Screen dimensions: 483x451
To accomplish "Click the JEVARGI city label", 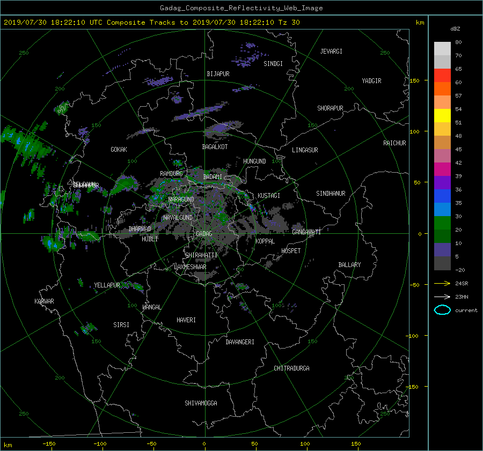I will pyautogui.click(x=331, y=51).
